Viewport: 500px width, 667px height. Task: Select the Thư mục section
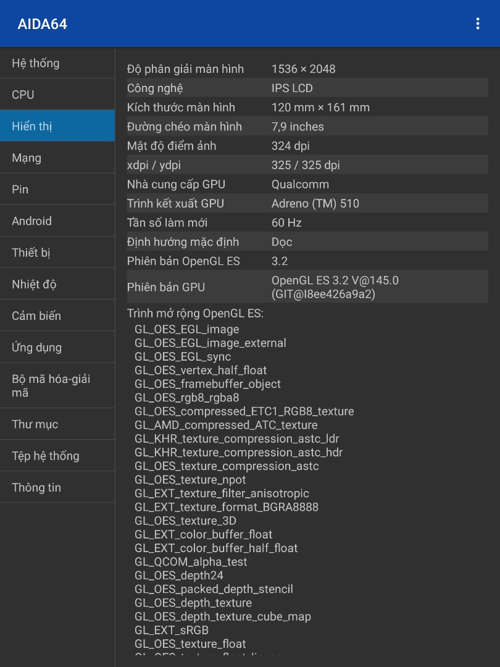click(x=57, y=424)
